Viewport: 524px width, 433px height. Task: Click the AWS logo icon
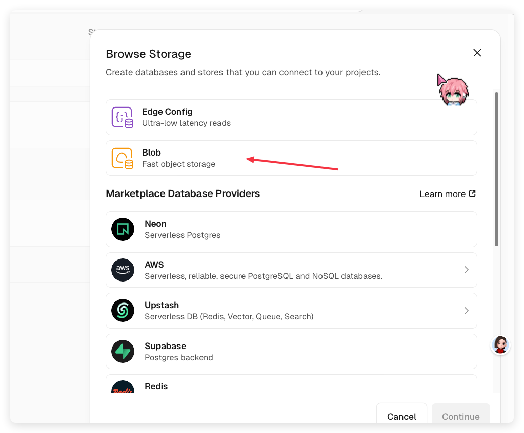123,270
